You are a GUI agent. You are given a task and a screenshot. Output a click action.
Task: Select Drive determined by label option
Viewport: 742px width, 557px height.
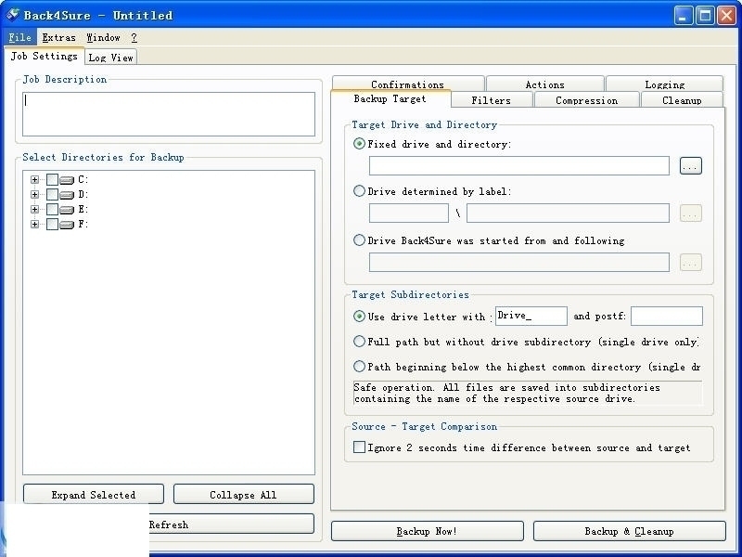359,191
